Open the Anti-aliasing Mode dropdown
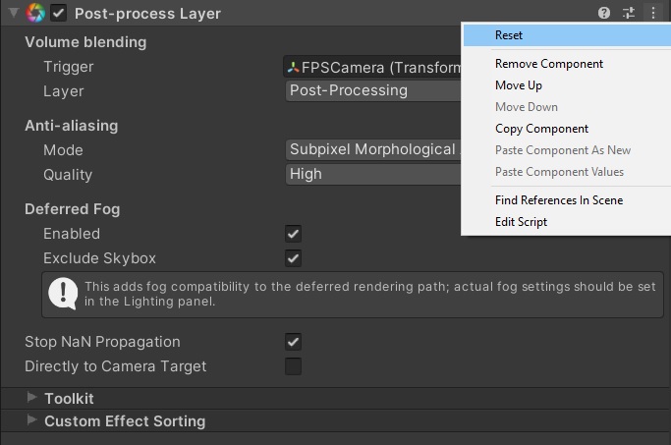The width and height of the screenshot is (671, 445). (x=373, y=149)
